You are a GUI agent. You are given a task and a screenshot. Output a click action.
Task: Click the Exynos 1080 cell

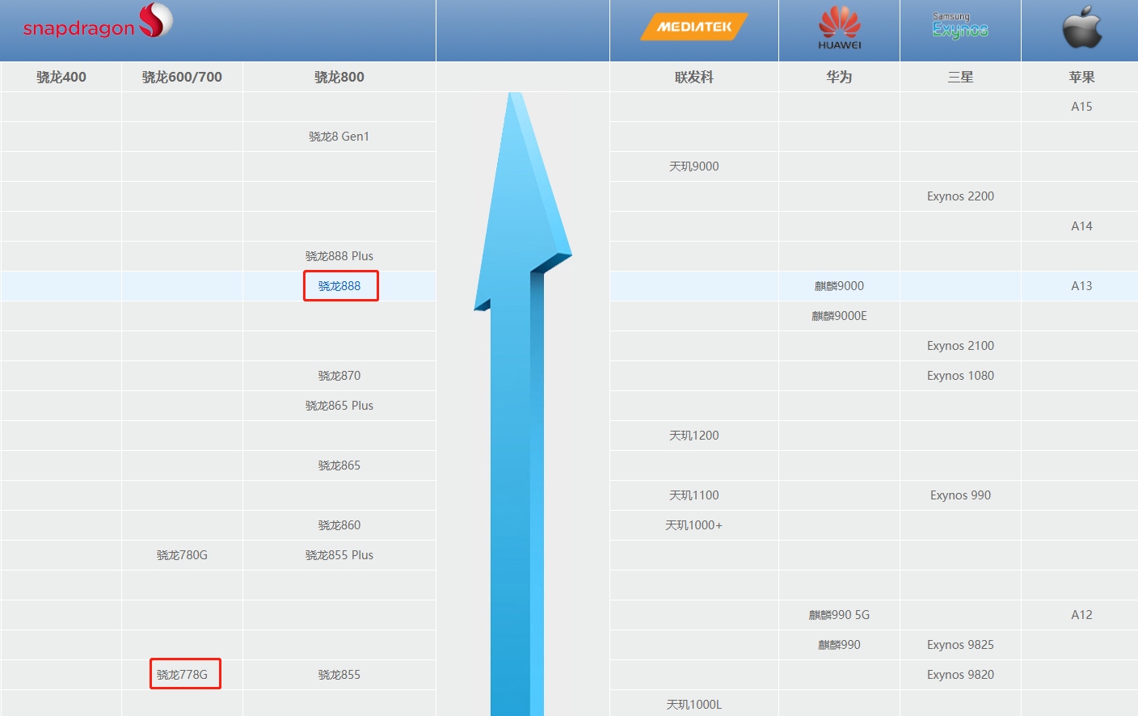pyautogui.click(x=960, y=376)
